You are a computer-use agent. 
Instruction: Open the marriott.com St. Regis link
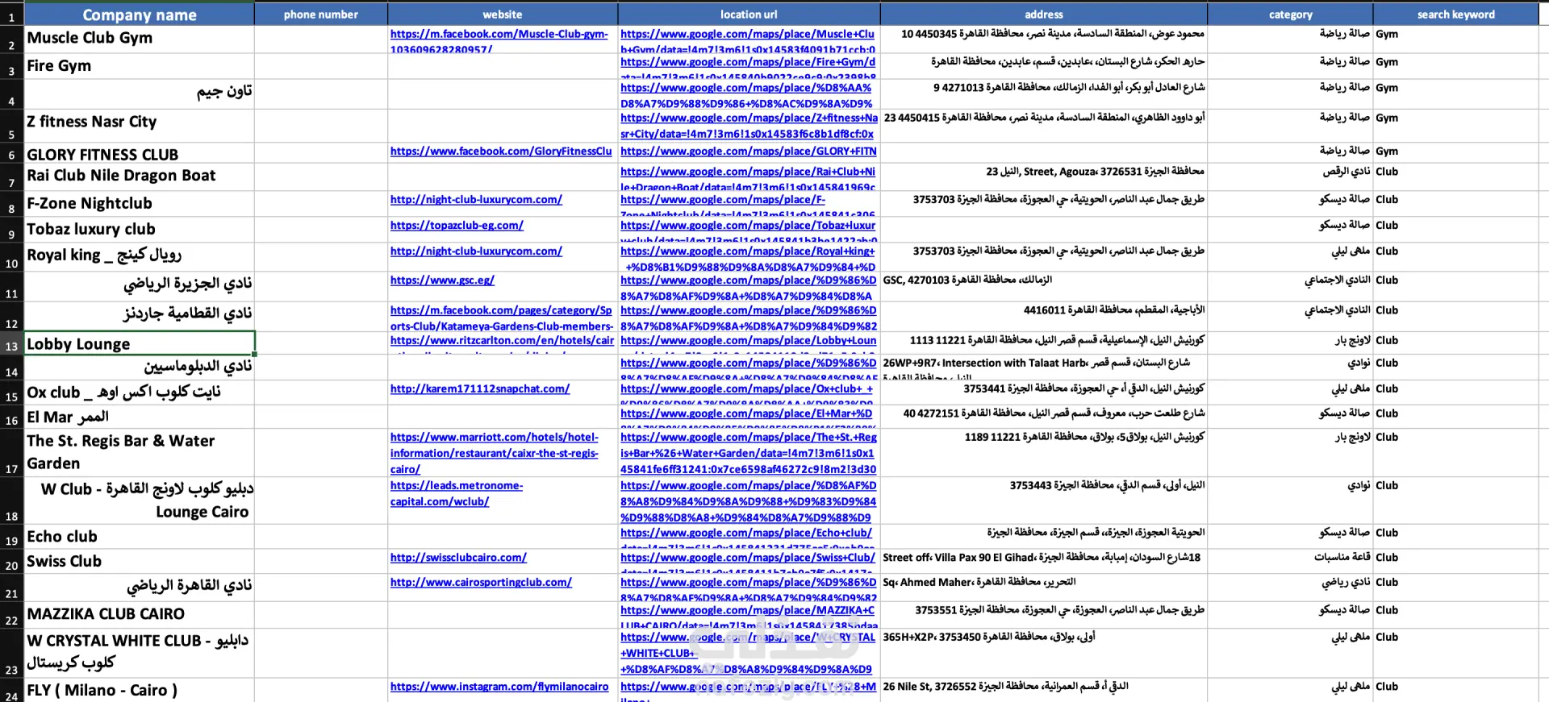(x=495, y=453)
